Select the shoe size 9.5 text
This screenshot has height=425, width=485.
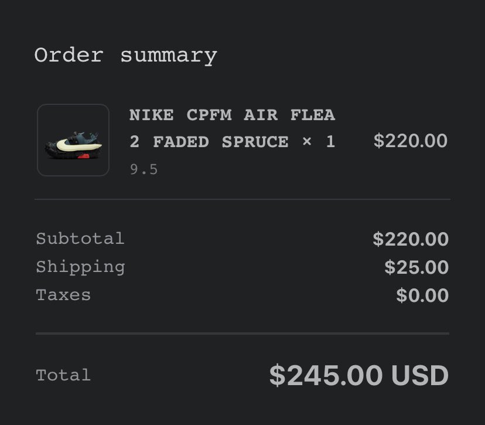(x=144, y=169)
